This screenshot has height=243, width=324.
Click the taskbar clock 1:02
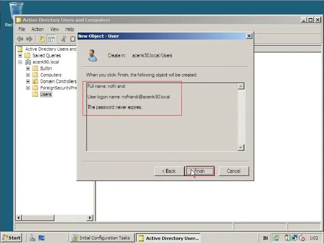[x=314, y=238]
